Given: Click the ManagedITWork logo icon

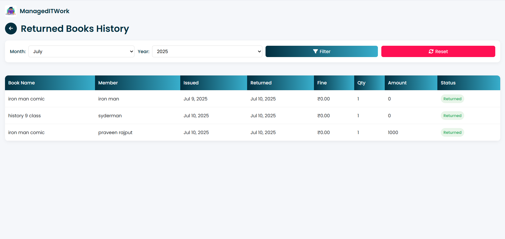Looking at the screenshot, I should (x=11, y=11).
